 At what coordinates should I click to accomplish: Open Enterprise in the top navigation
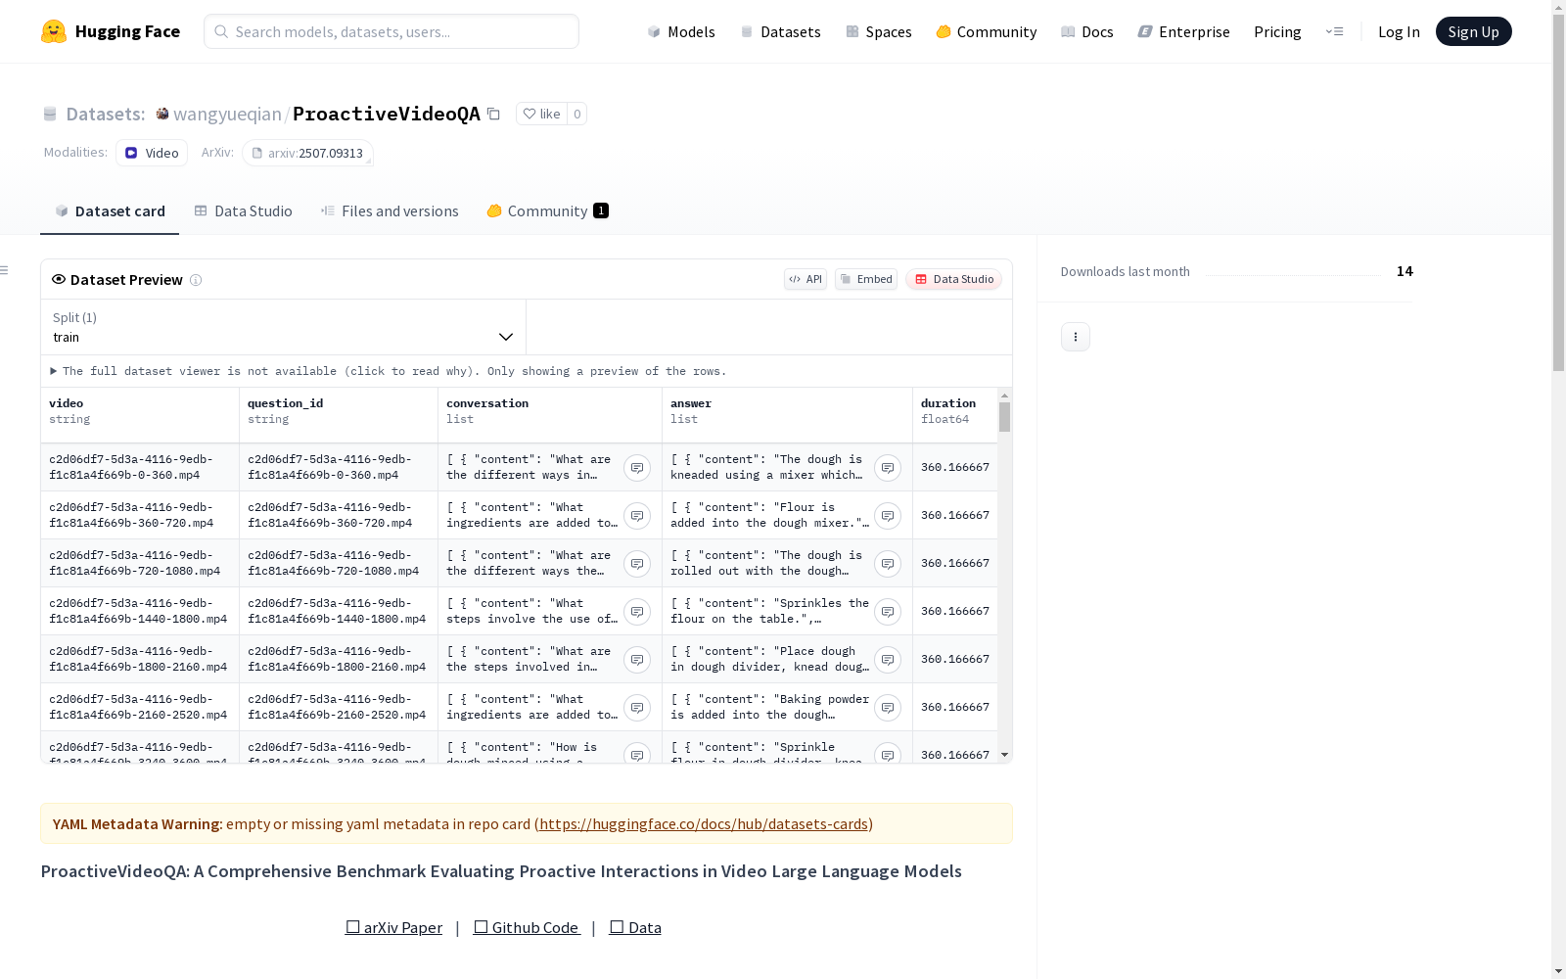[x=1184, y=32]
